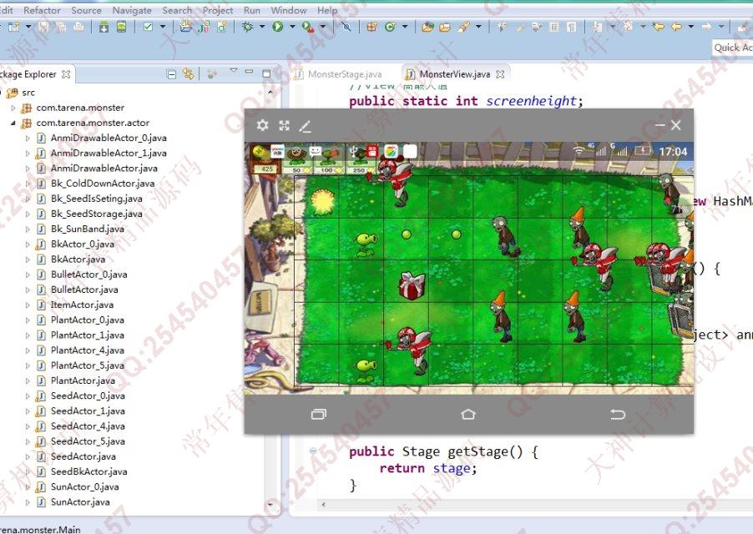The height and width of the screenshot is (534, 753).
Task: Open the Android SDK Manager
Action: (104, 27)
